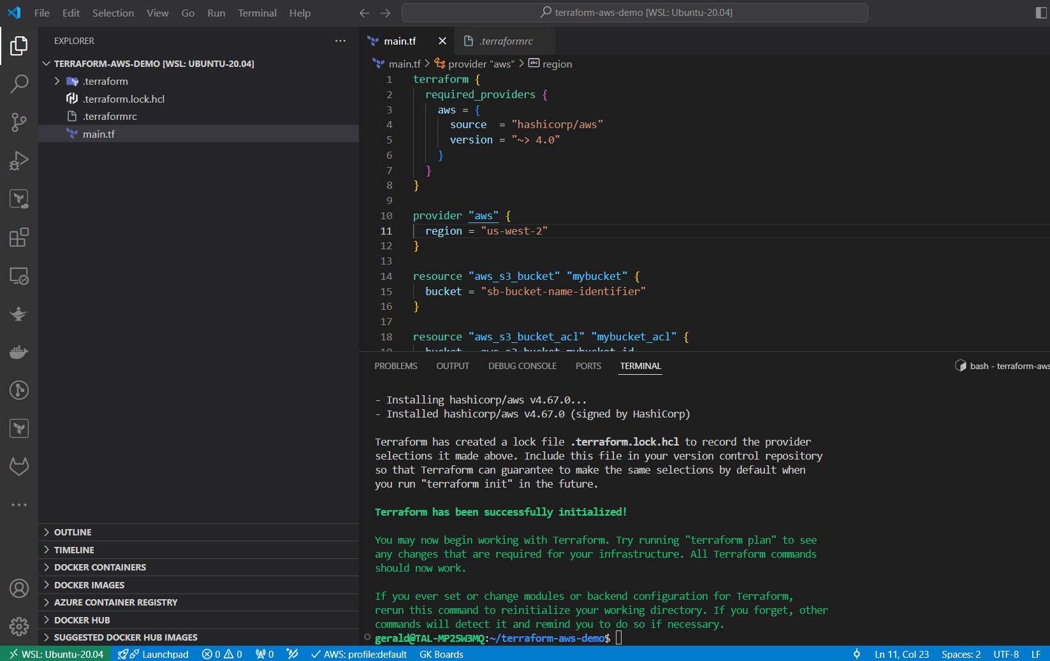The width and height of the screenshot is (1050, 661).
Task: Switch to the PROBLEMS panel
Action: 395,366
